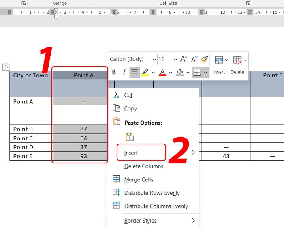The height and width of the screenshot is (228, 284).
Task: Click the Insert table icon in mini toolbar
Action: tap(219, 60)
